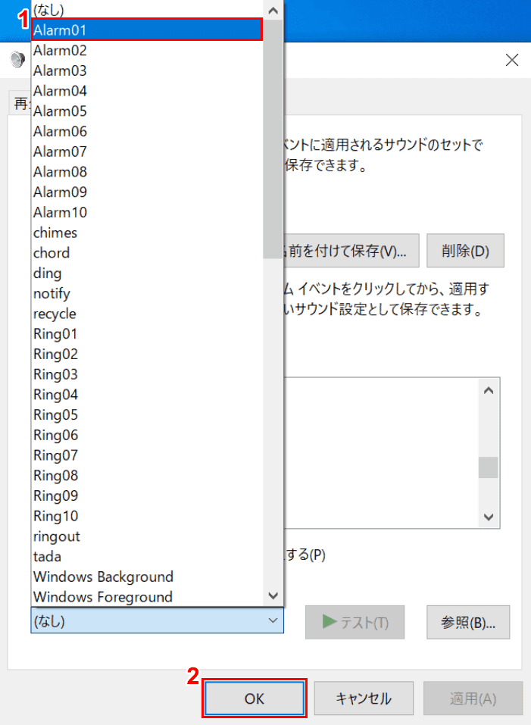This screenshot has width=531, height=725.
Task: Select the Alarm09 option
Action: (148, 192)
